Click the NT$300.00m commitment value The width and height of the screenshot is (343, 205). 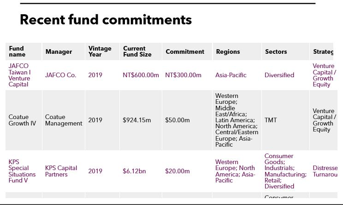183,75
